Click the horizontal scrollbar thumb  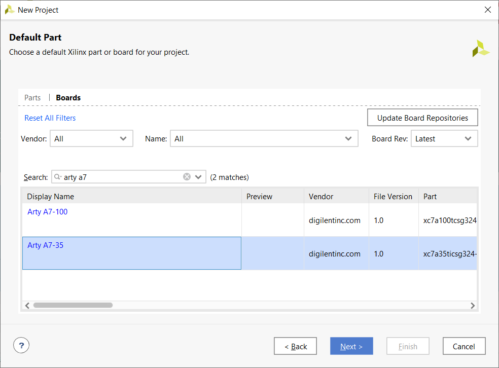[73, 305]
